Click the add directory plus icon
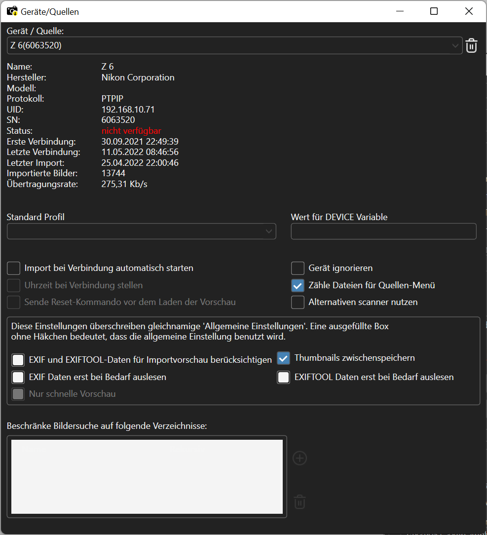Image resolution: width=487 pixels, height=535 pixels. [x=300, y=458]
